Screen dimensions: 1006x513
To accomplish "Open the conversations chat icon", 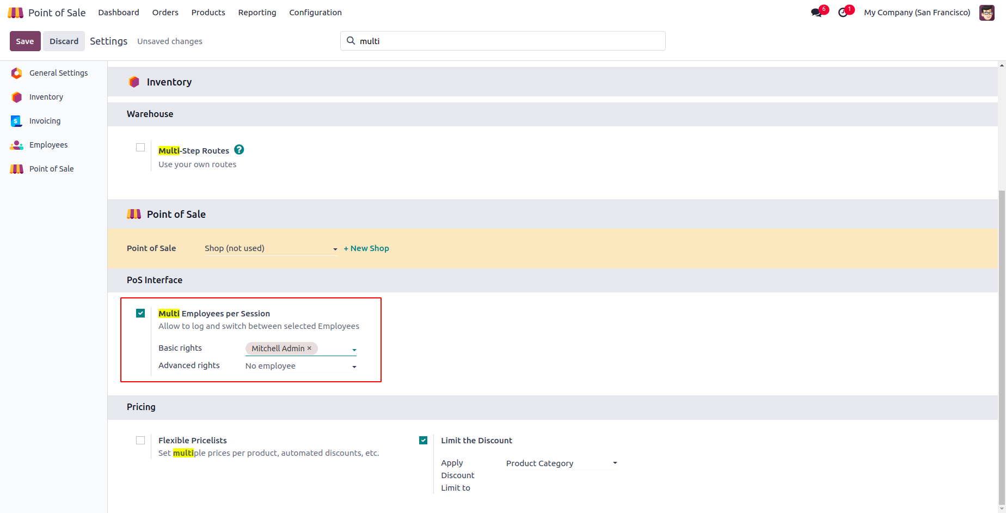I will coord(816,13).
